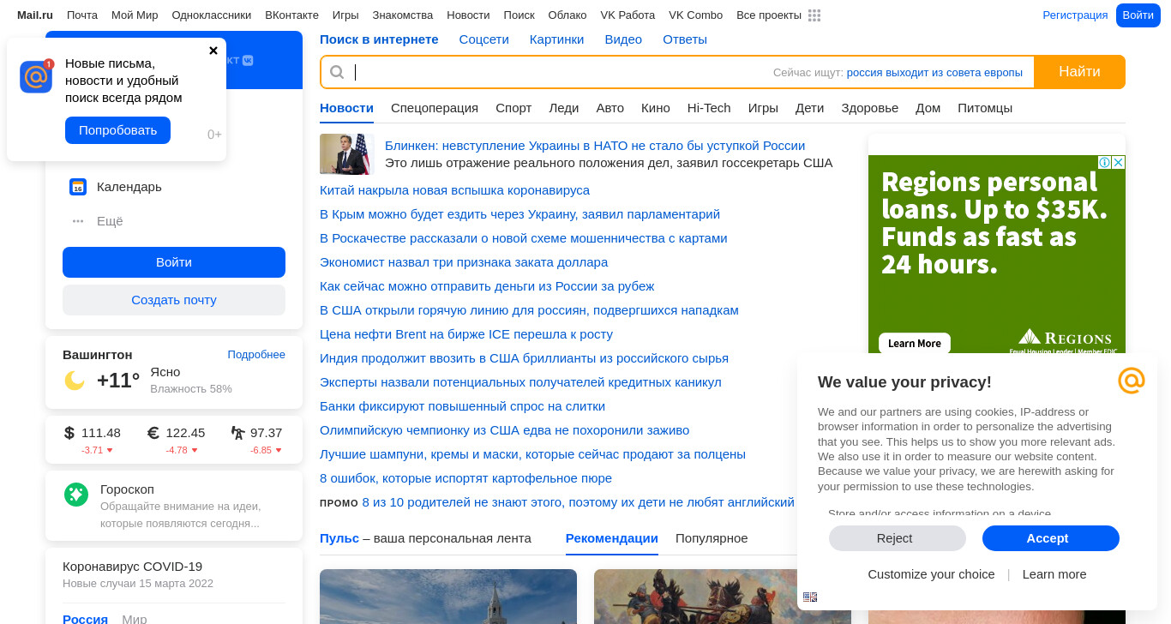
Task: Click Попробовать in the promo popup
Action: click(117, 130)
